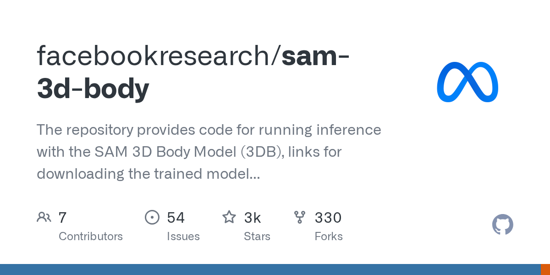Open the Forks label
Viewport: 550px width, 275px height.
pos(329,236)
